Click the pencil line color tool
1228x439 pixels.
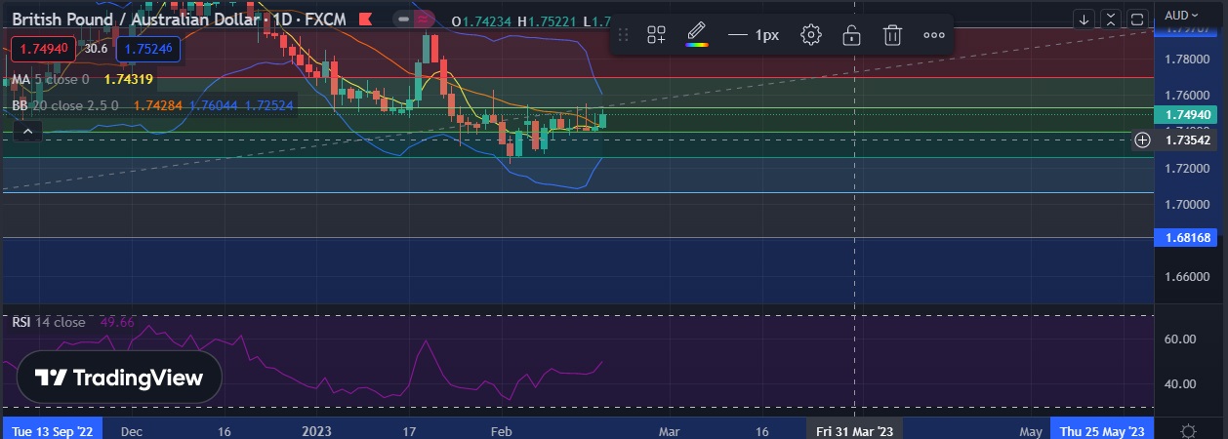[x=696, y=35]
